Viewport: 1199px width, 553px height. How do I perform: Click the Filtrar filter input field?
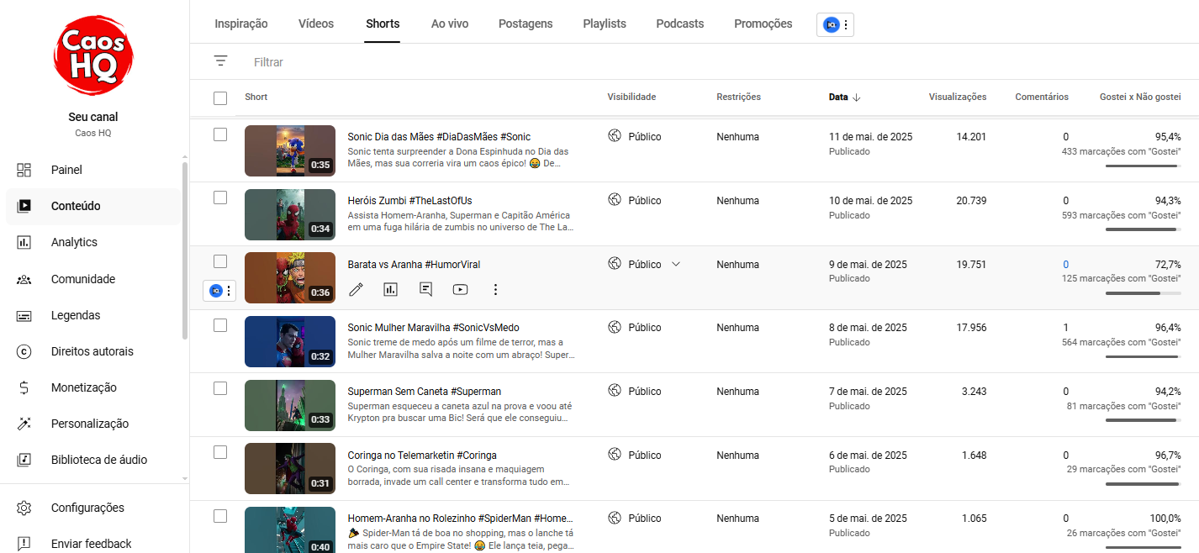pyautogui.click(x=721, y=62)
